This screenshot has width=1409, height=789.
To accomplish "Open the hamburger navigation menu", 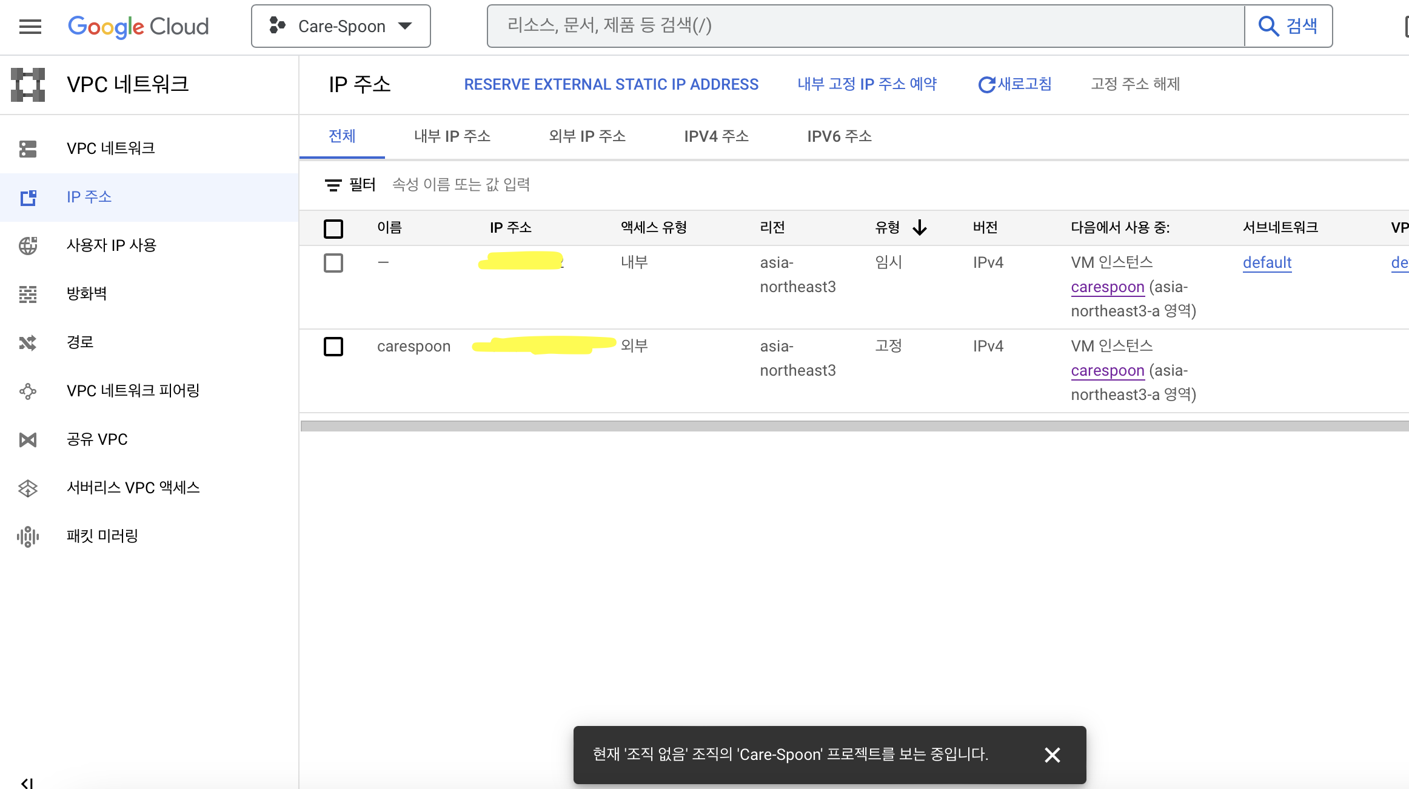I will point(30,27).
